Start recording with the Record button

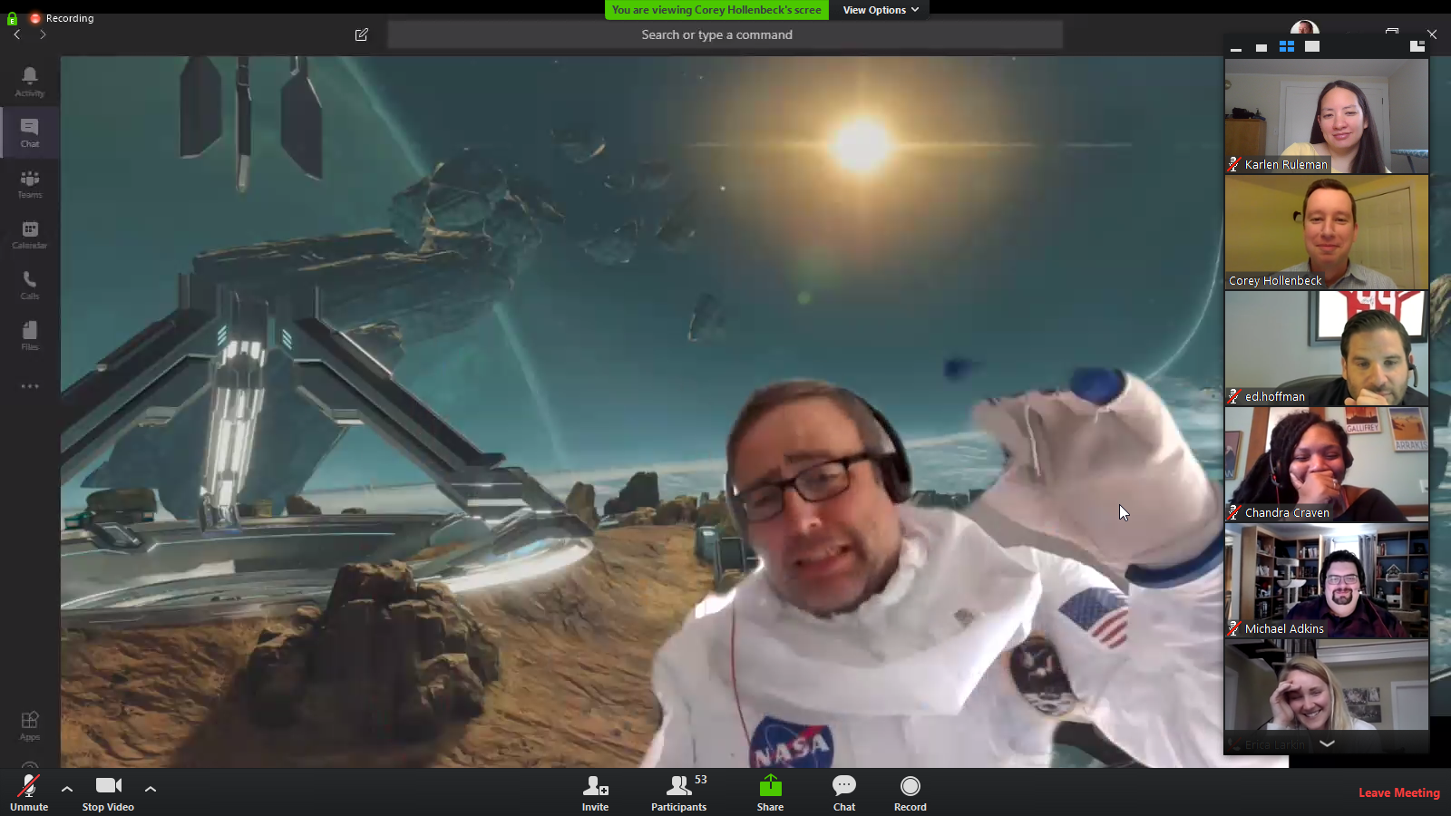[910, 792]
